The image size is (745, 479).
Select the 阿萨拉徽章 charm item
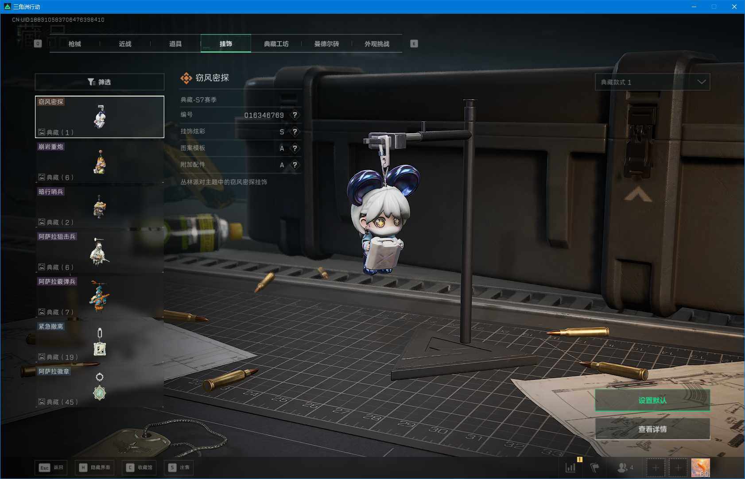(x=100, y=386)
